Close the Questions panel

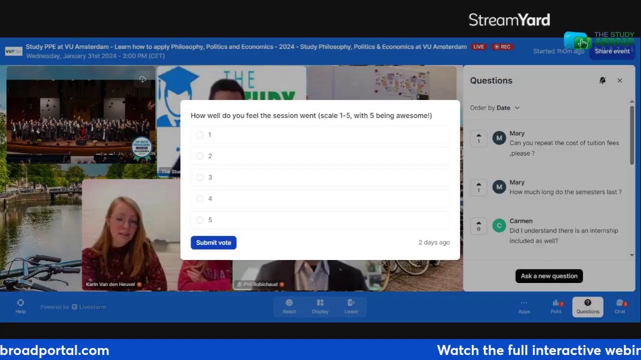pyautogui.click(x=620, y=80)
